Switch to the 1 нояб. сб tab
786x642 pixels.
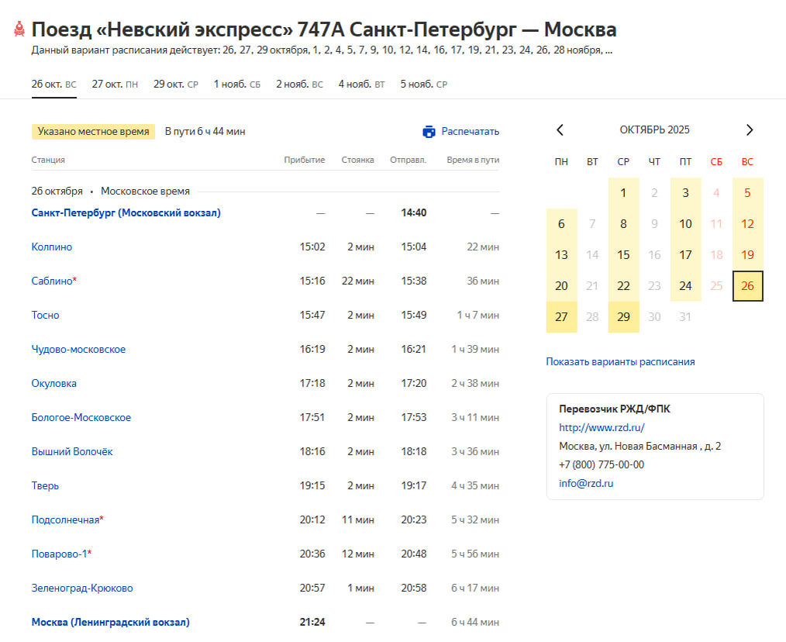pyautogui.click(x=237, y=85)
